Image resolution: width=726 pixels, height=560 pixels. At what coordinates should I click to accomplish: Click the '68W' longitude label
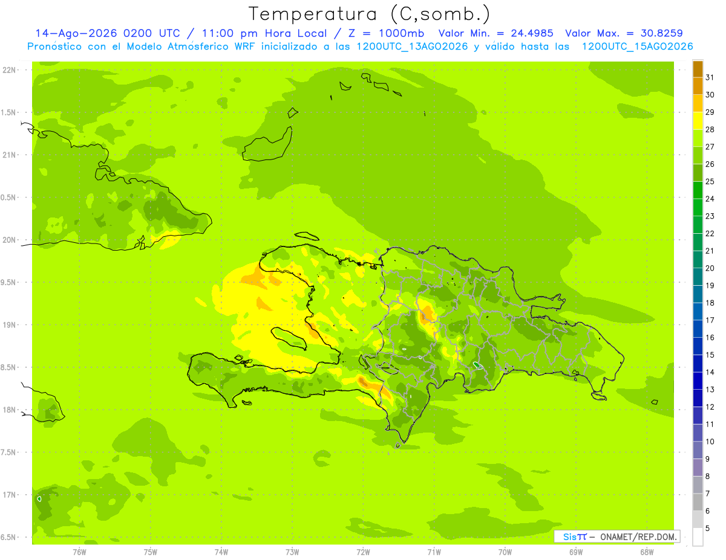click(646, 552)
